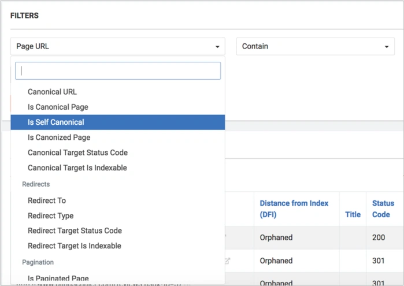Viewport: 404px width, 286px height.
Task: Select the Redirect To option
Action: (x=47, y=200)
